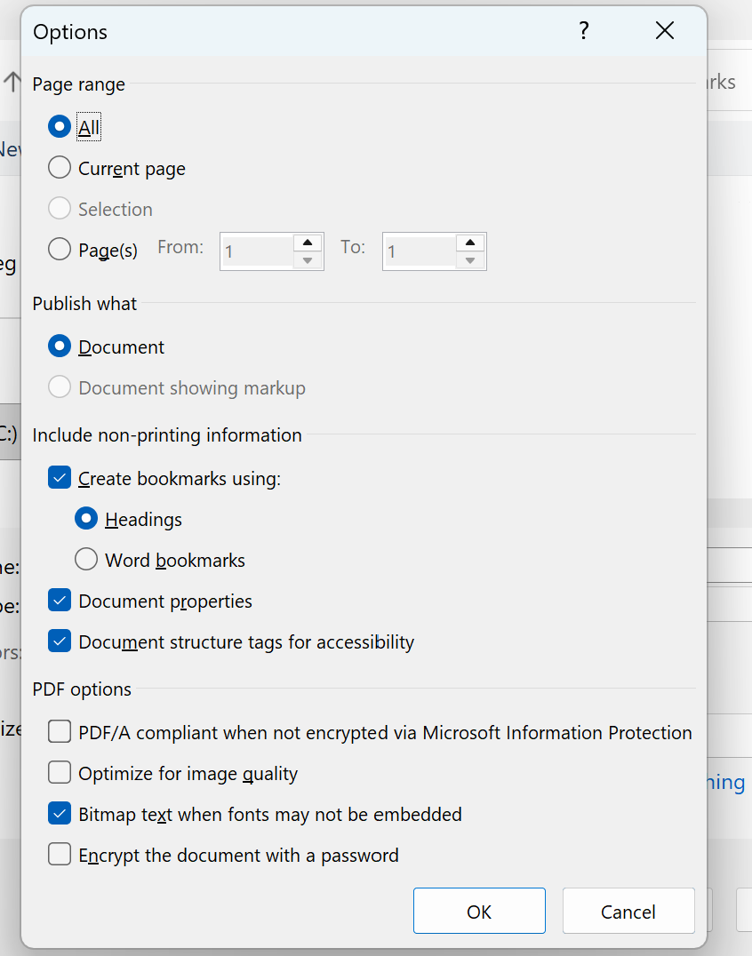The height and width of the screenshot is (956, 752).
Task: Select the All page range option
Action: (x=60, y=127)
